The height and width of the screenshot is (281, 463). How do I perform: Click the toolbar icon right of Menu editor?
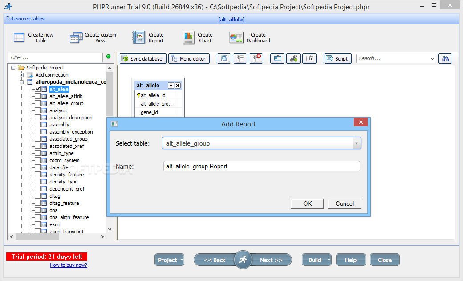click(224, 58)
